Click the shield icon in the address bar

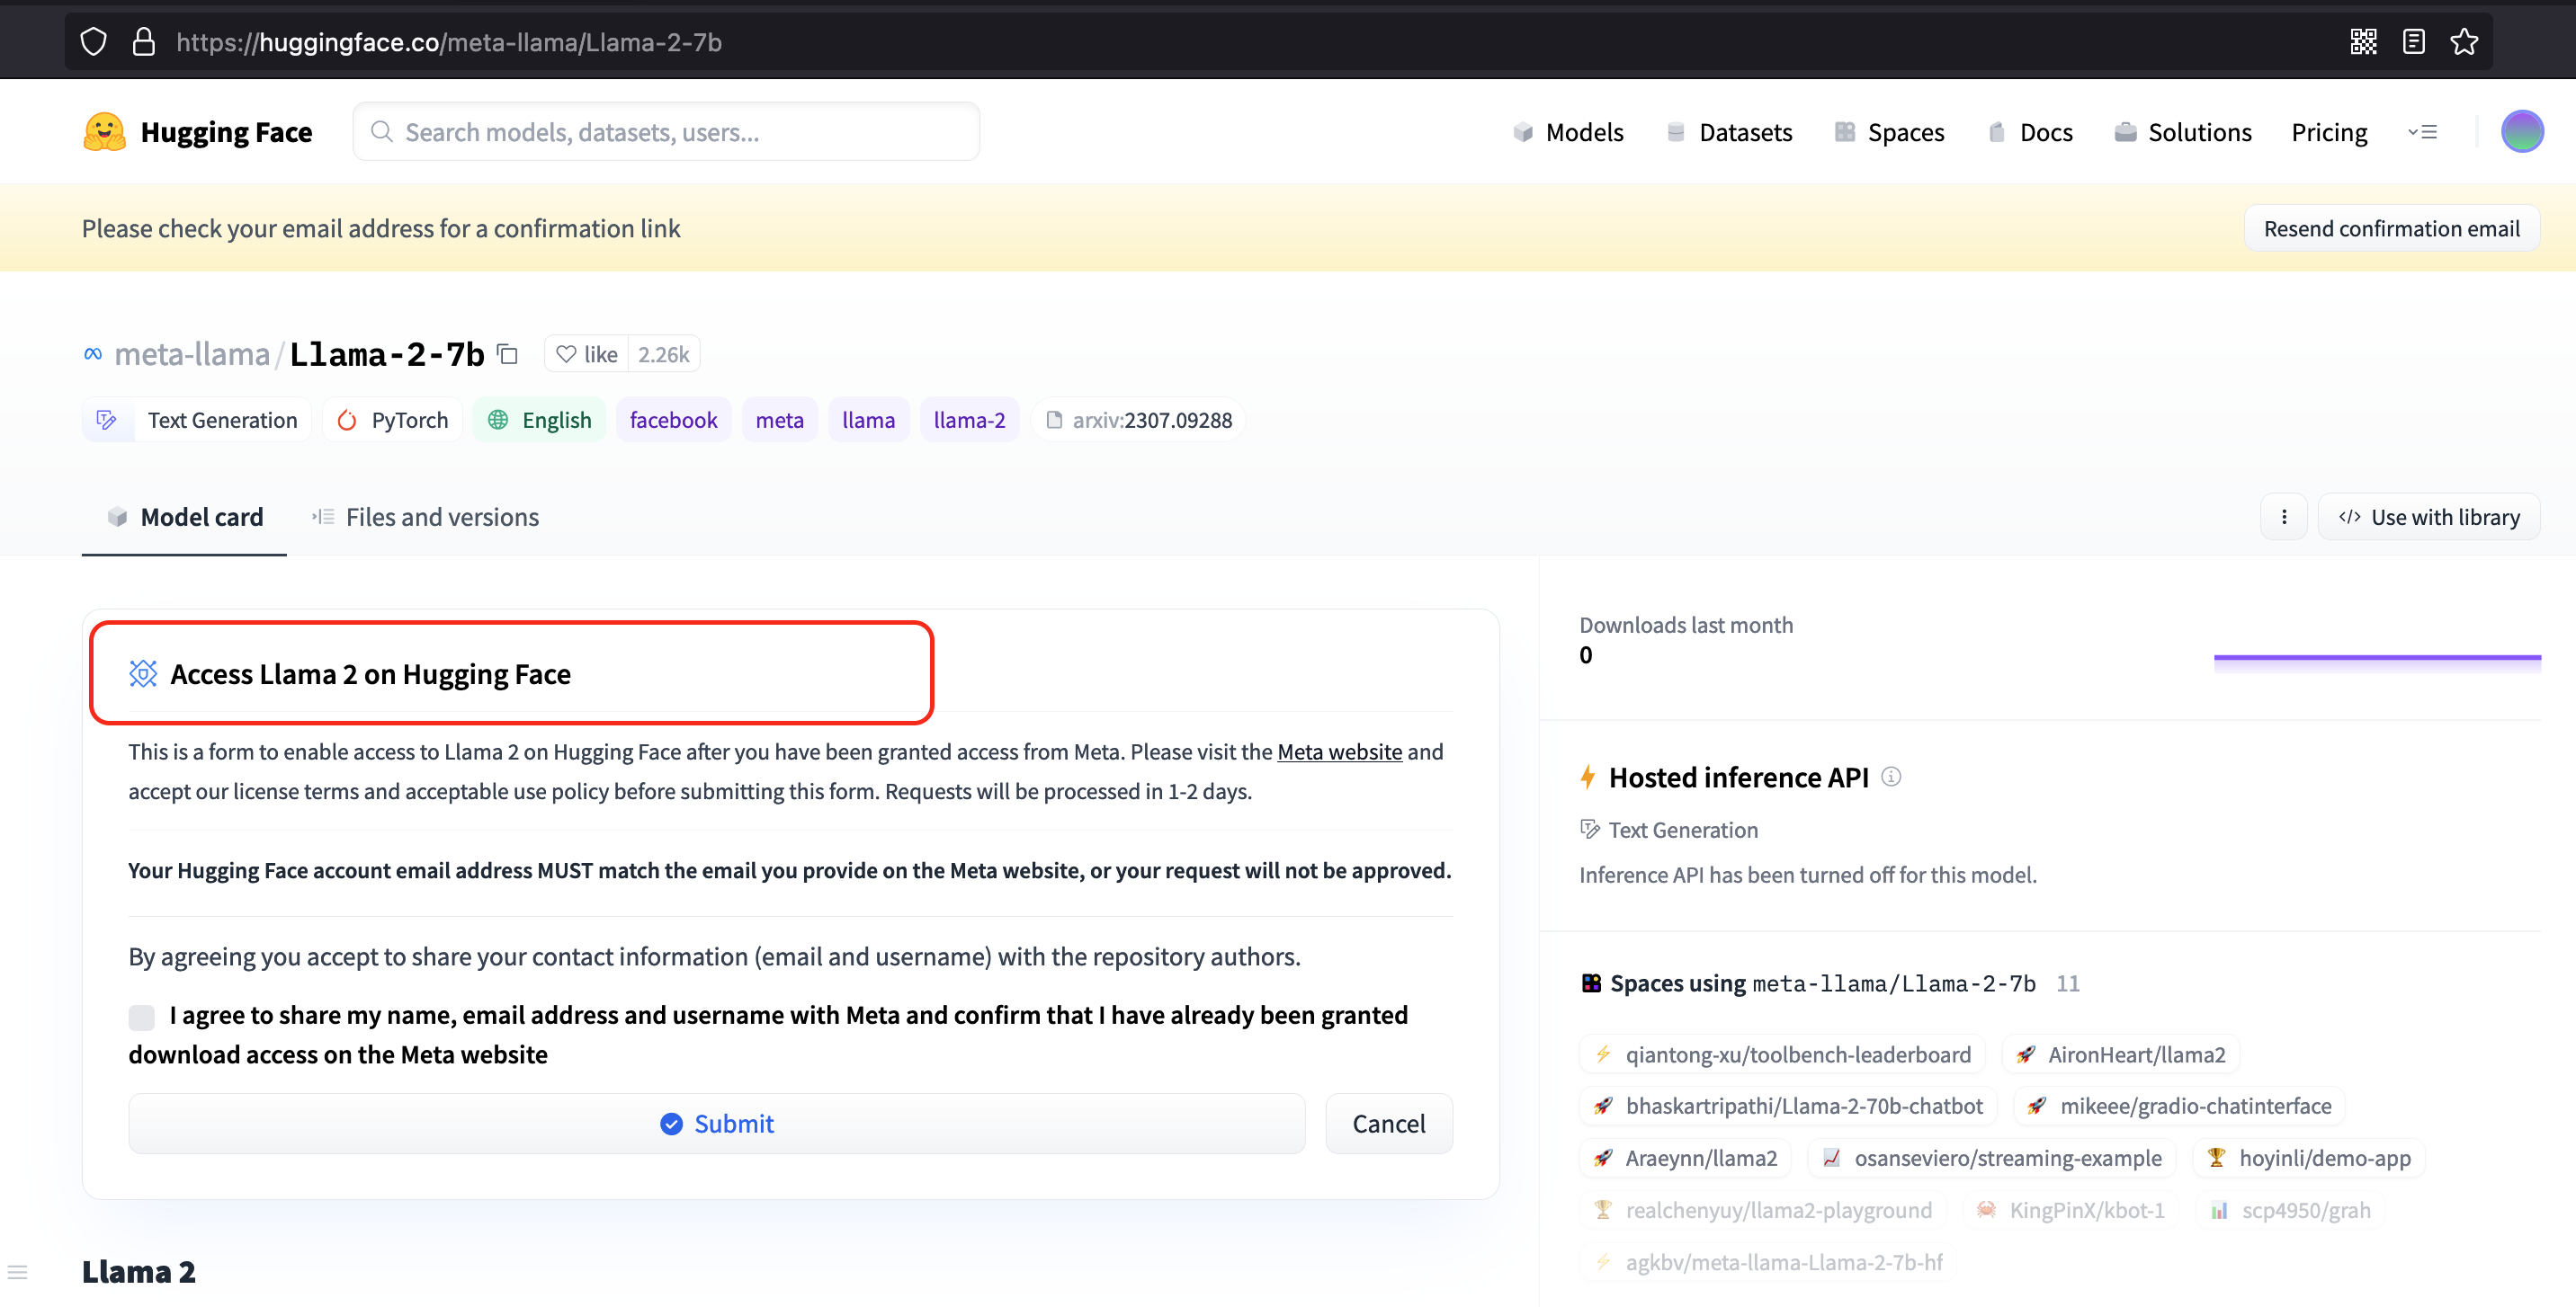click(x=93, y=41)
